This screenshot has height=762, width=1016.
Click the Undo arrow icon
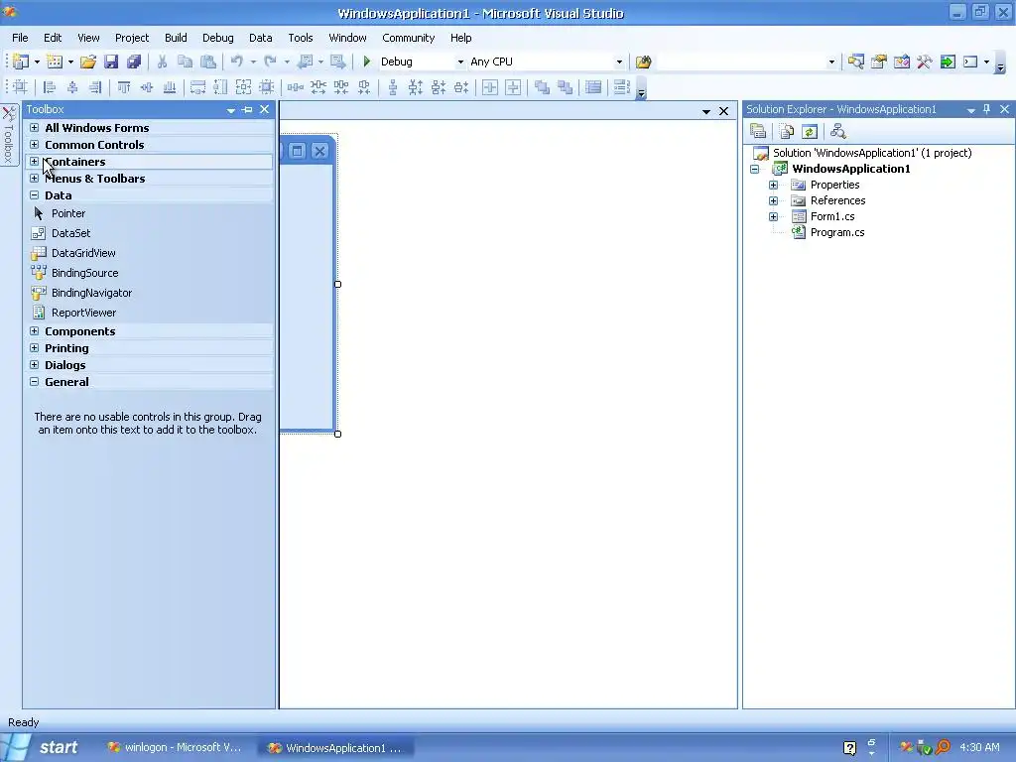[236, 62]
